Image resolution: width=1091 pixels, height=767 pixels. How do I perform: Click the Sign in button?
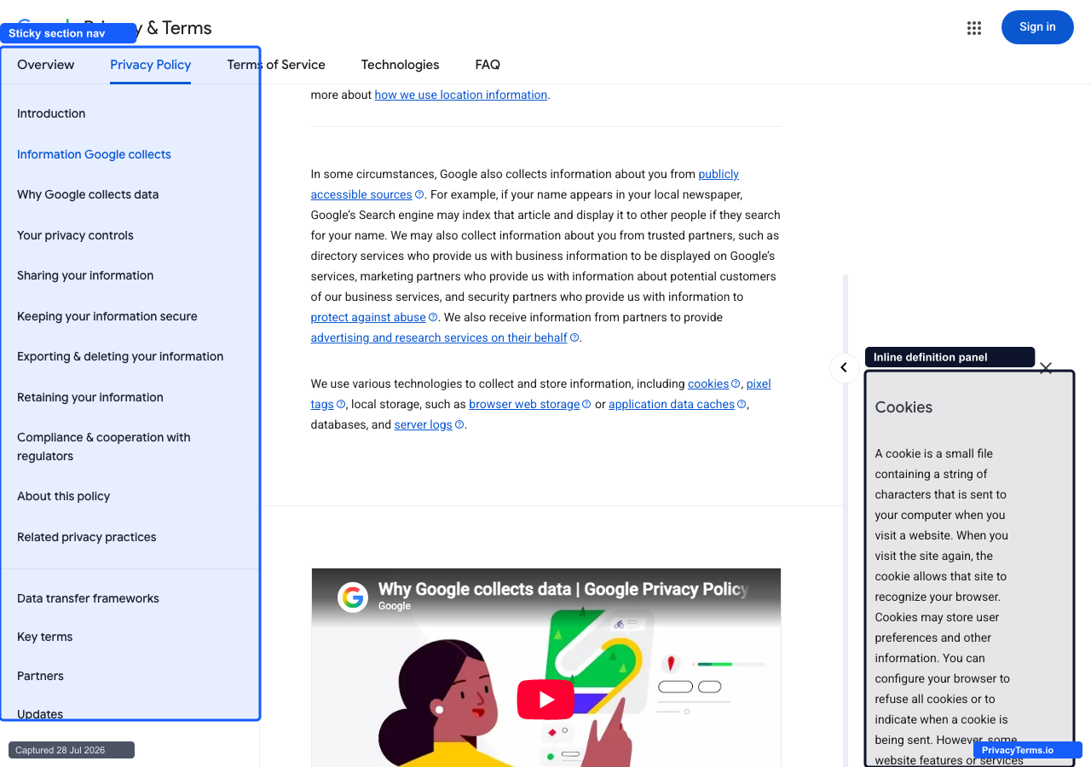(x=1037, y=27)
